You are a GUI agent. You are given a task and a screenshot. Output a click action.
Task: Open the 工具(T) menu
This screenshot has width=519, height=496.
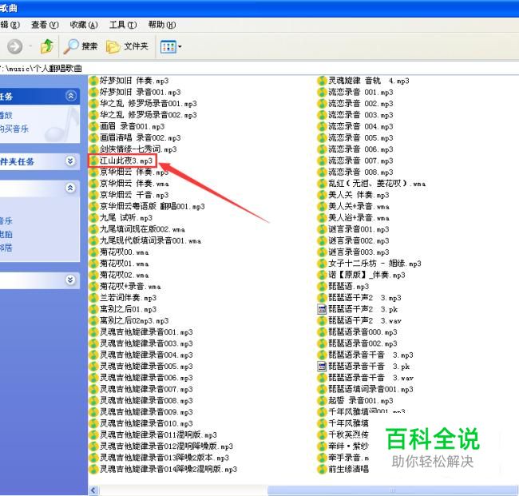pyautogui.click(x=123, y=25)
